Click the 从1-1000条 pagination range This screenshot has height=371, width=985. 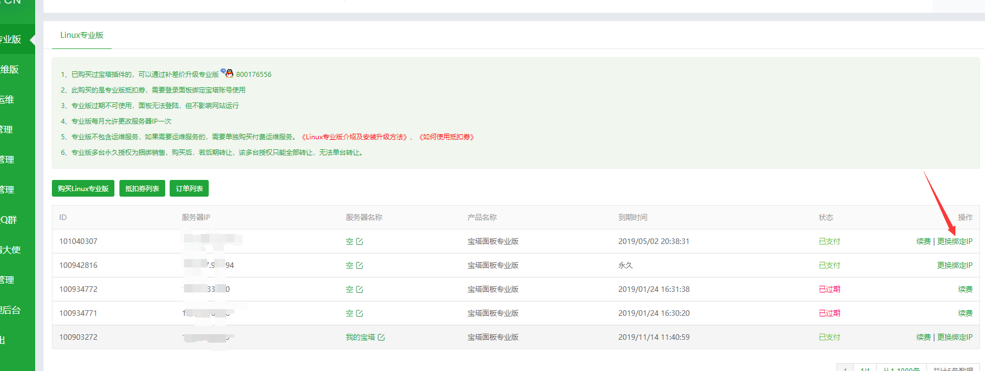902,369
